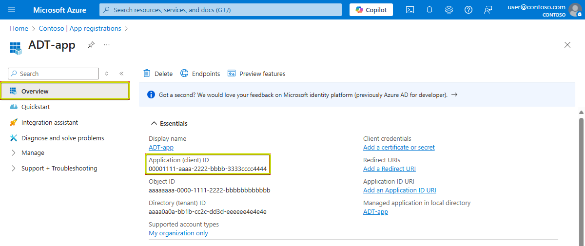The image size is (585, 246).
Task: Click the global search resources box
Action: coord(220,10)
